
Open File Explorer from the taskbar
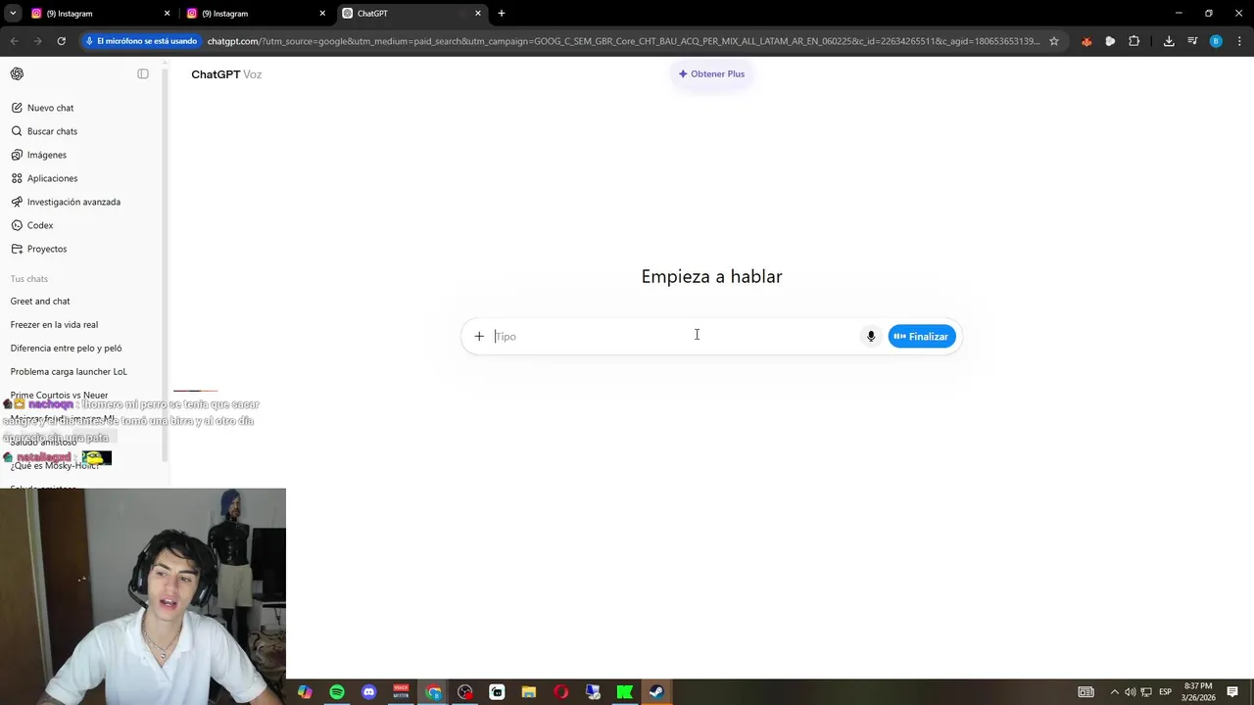coord(529,692)
